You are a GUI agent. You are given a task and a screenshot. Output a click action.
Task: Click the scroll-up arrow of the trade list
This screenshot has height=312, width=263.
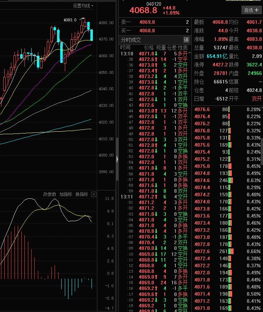click(190, 53)
